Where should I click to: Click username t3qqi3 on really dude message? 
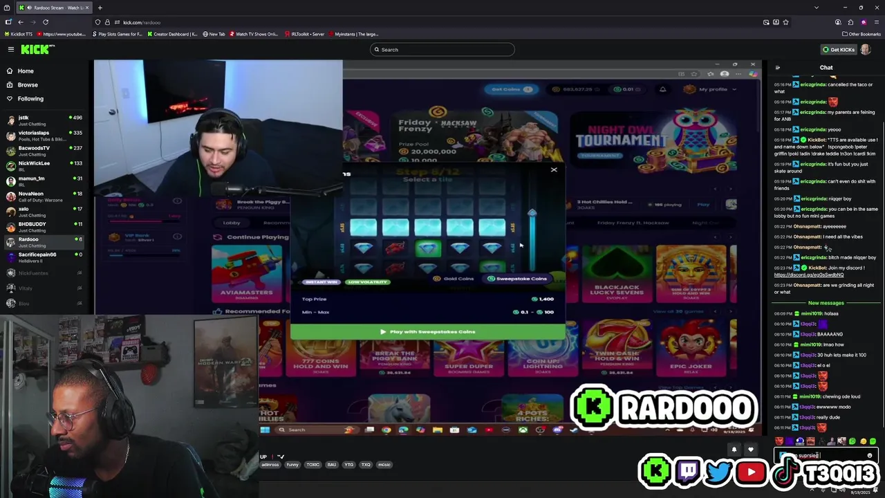[808, 417]
